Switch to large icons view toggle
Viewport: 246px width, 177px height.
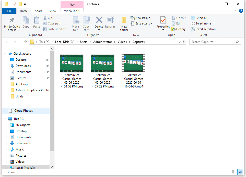240,172
